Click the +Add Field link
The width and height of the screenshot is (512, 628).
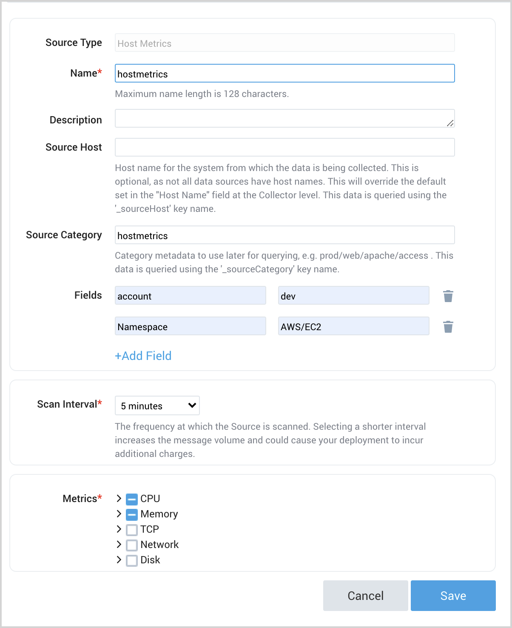coord(143,356)
